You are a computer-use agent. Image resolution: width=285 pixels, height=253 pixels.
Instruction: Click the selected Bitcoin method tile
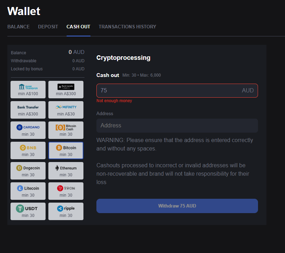pos(66,150)
